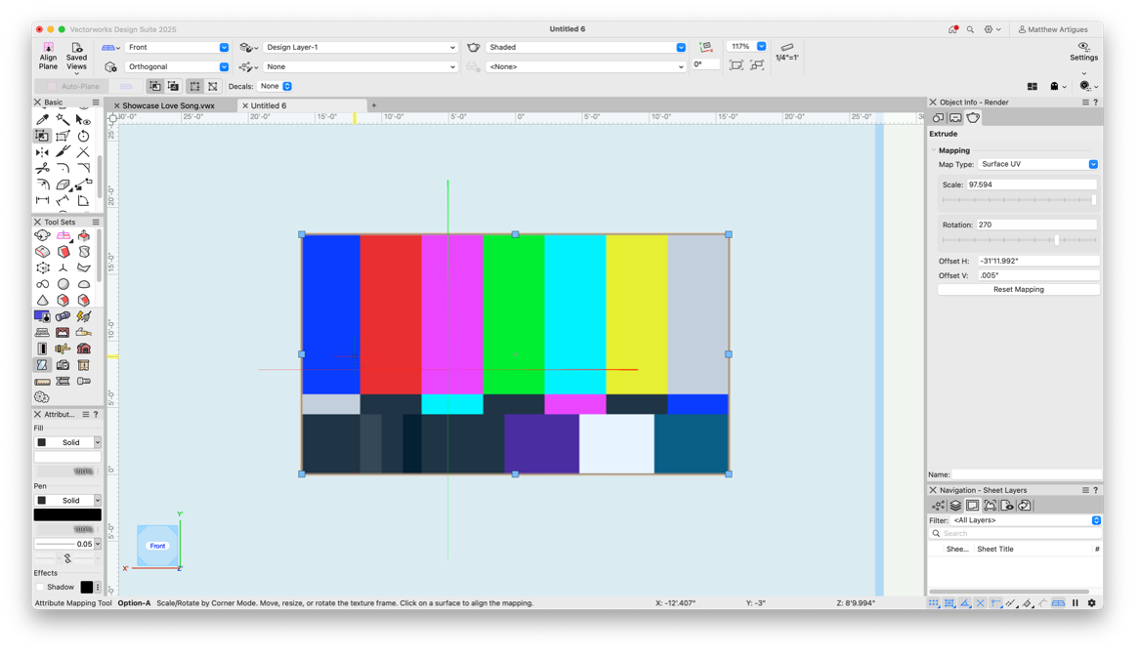Screen dimensions: 1140x656
Task: Open the Shaded render mode dropdown
Action: (585, 47)
